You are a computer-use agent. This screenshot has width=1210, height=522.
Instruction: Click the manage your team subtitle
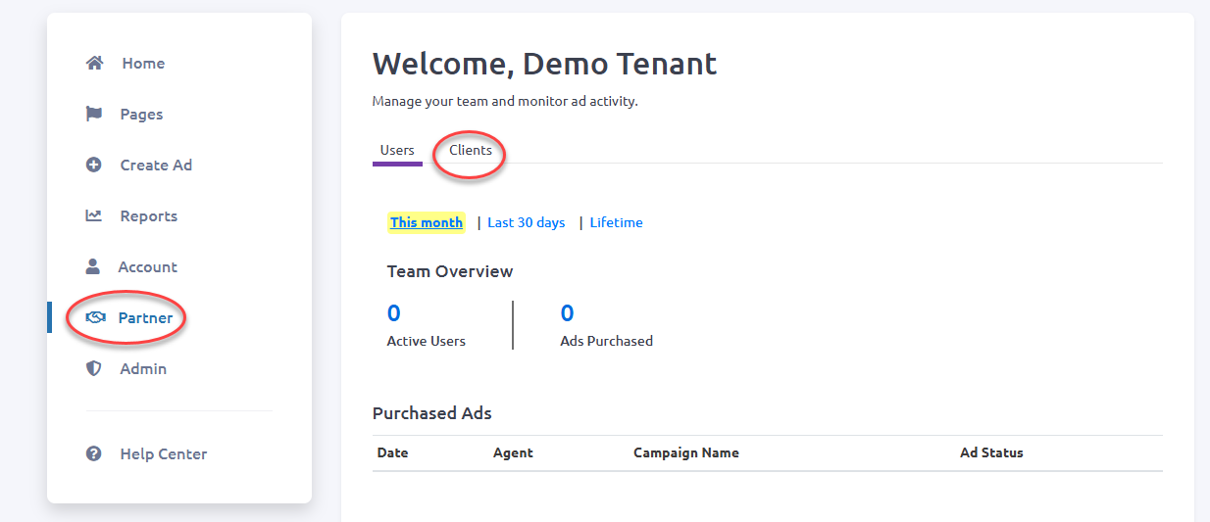[505, 101]
